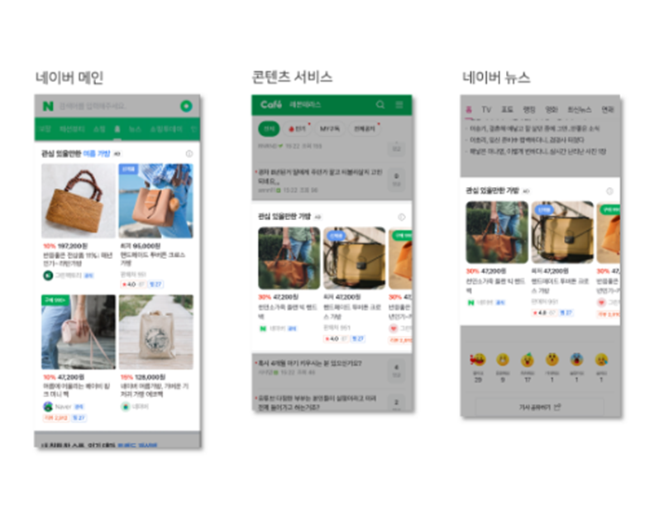Switch to the 뉴스 tab on Naver main

point(135,129)
